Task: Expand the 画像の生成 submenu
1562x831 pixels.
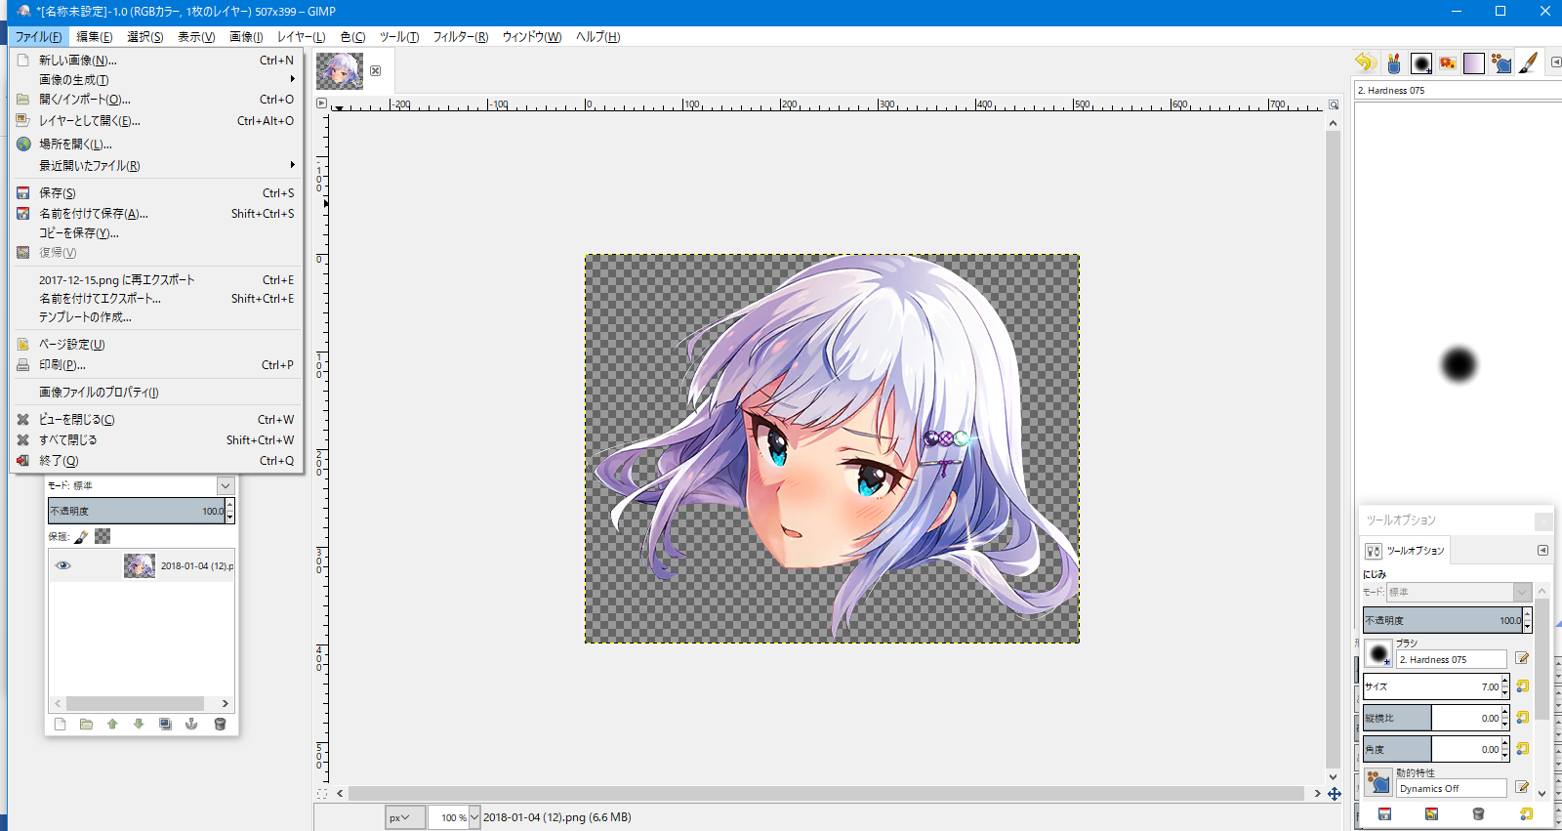Action: coord(157,79)
